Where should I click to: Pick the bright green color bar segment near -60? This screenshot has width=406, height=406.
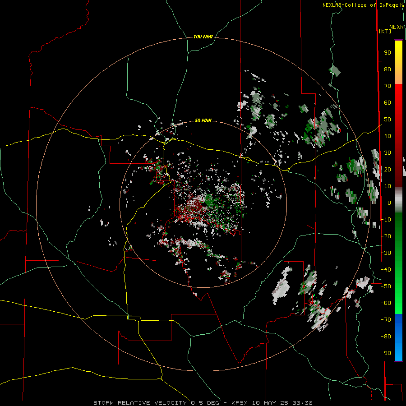398,303
